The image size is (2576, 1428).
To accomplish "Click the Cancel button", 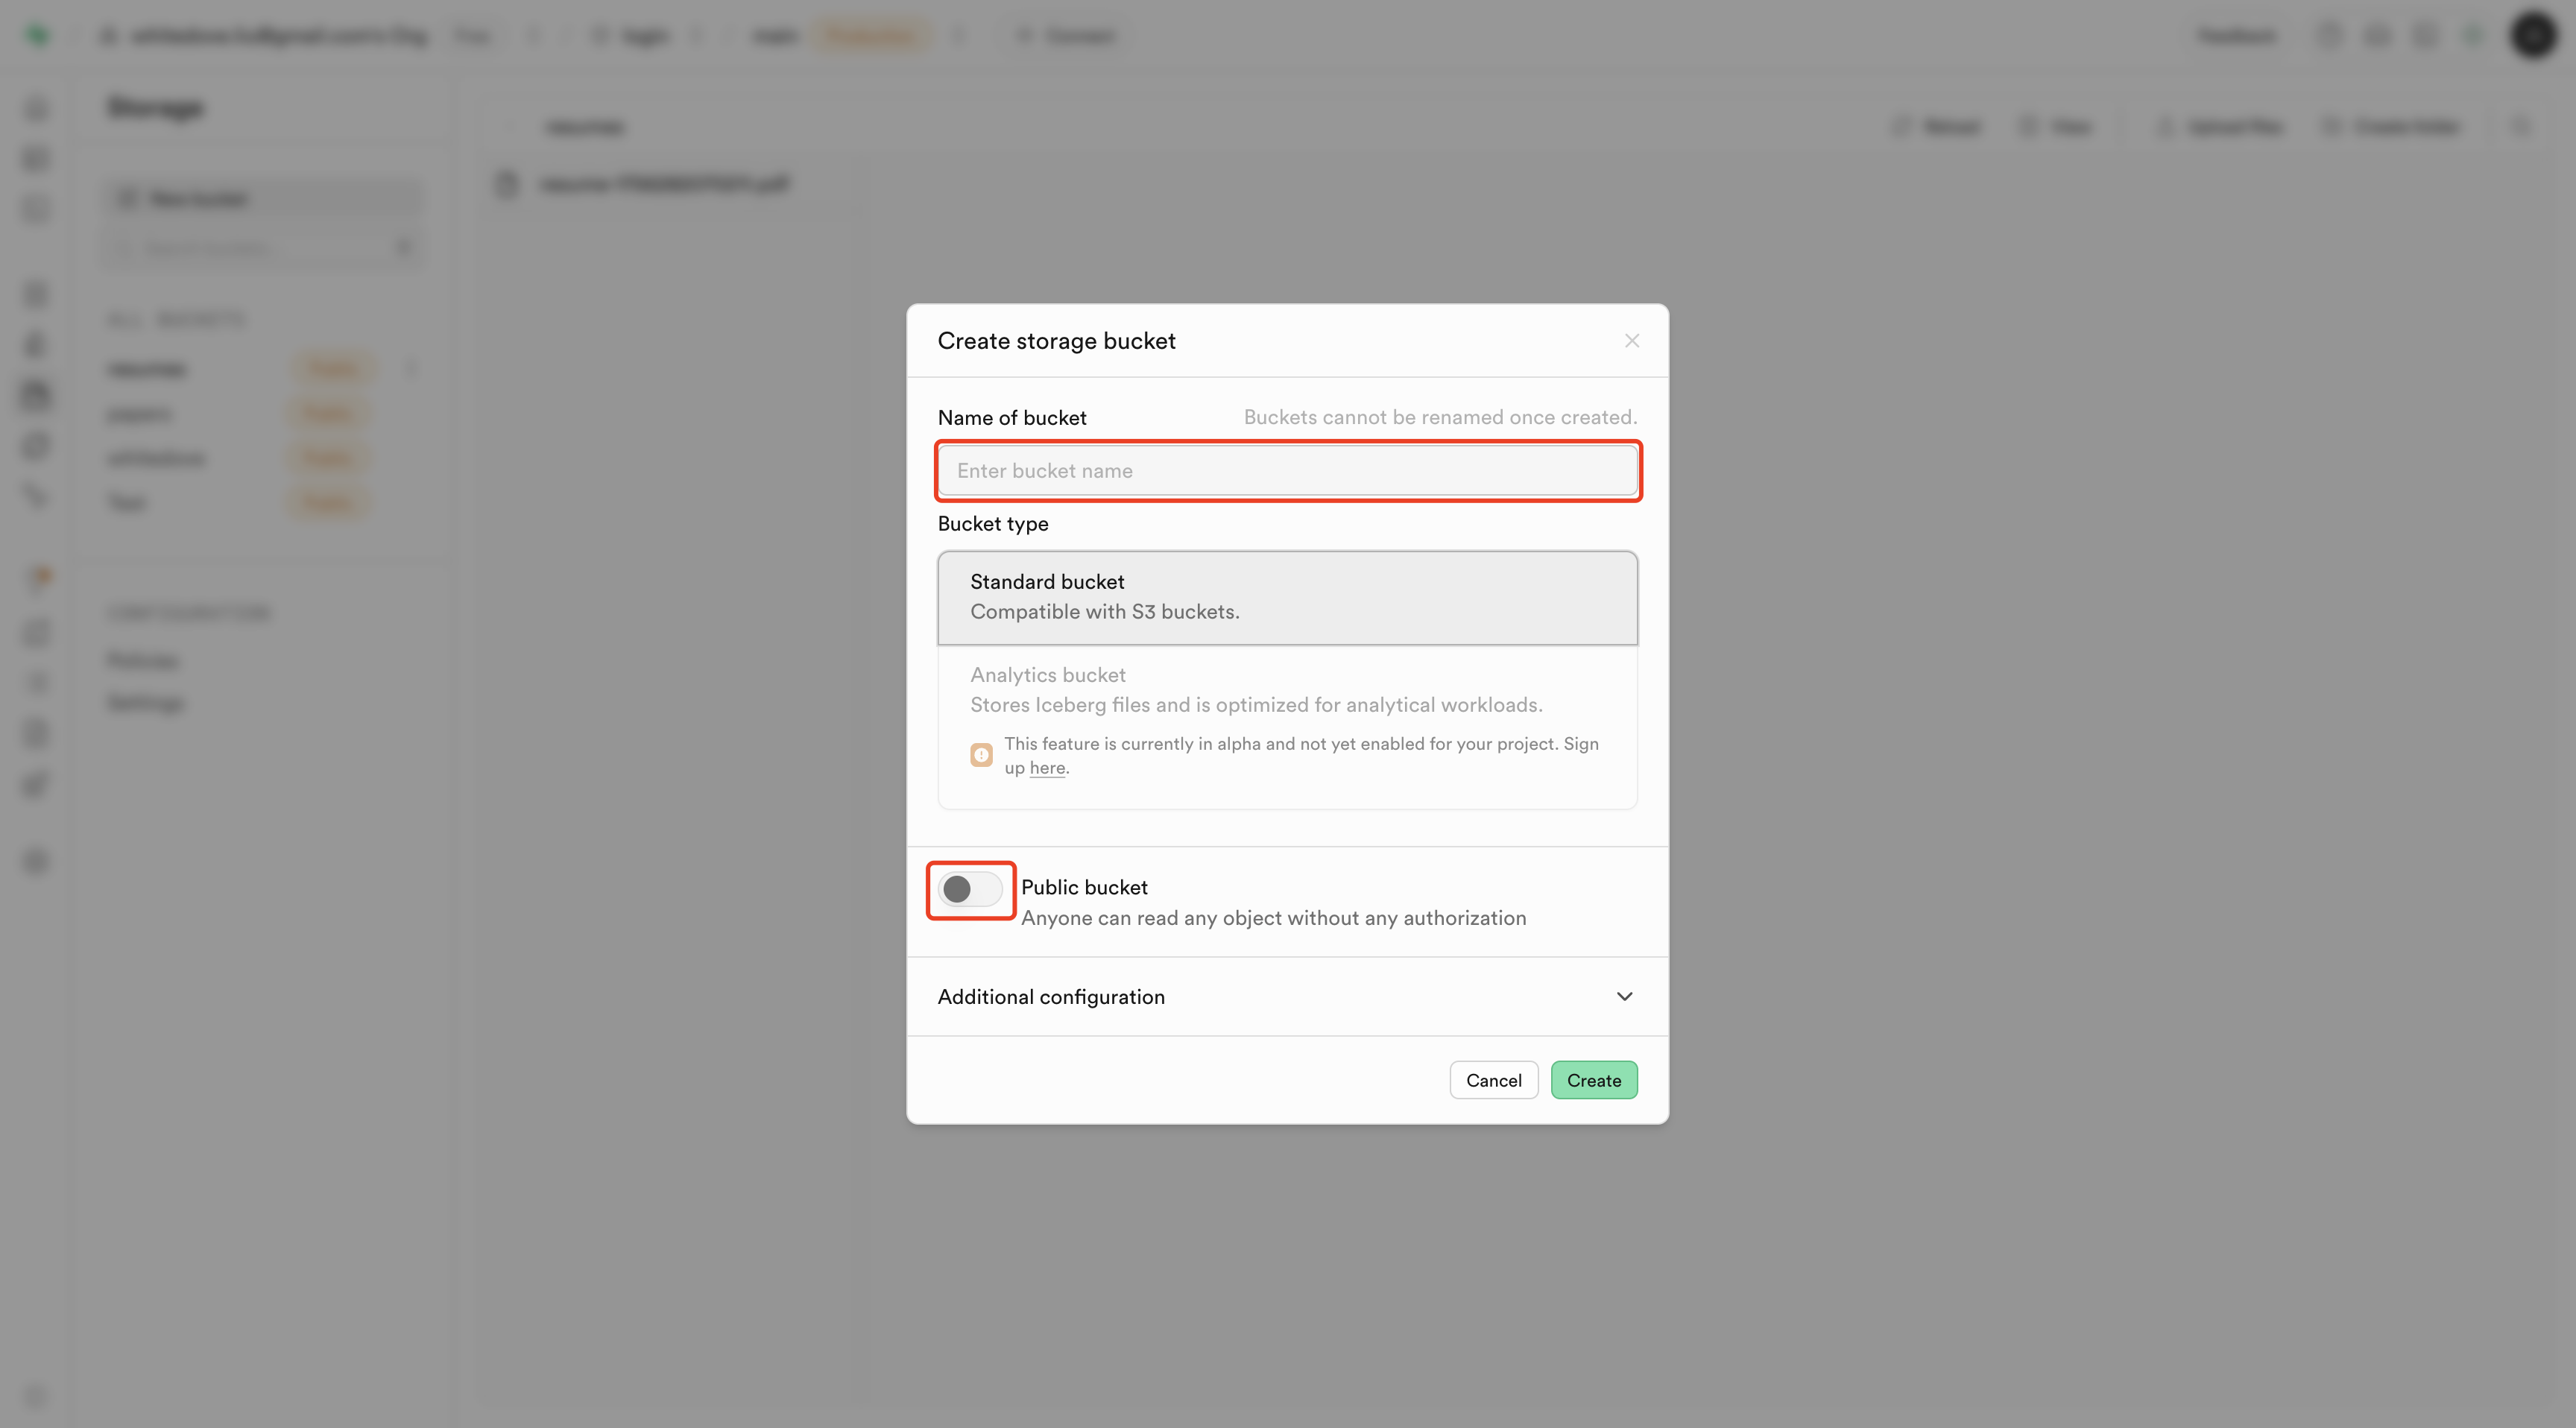I will click(1493, 1080).
